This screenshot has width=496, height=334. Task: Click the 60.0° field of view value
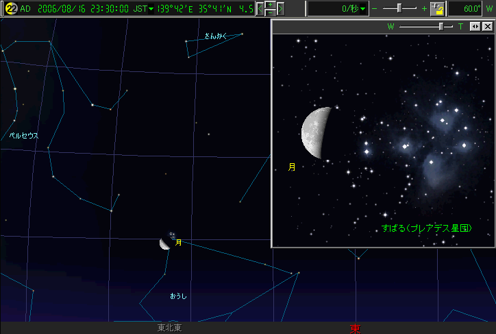tap(471, 9)
